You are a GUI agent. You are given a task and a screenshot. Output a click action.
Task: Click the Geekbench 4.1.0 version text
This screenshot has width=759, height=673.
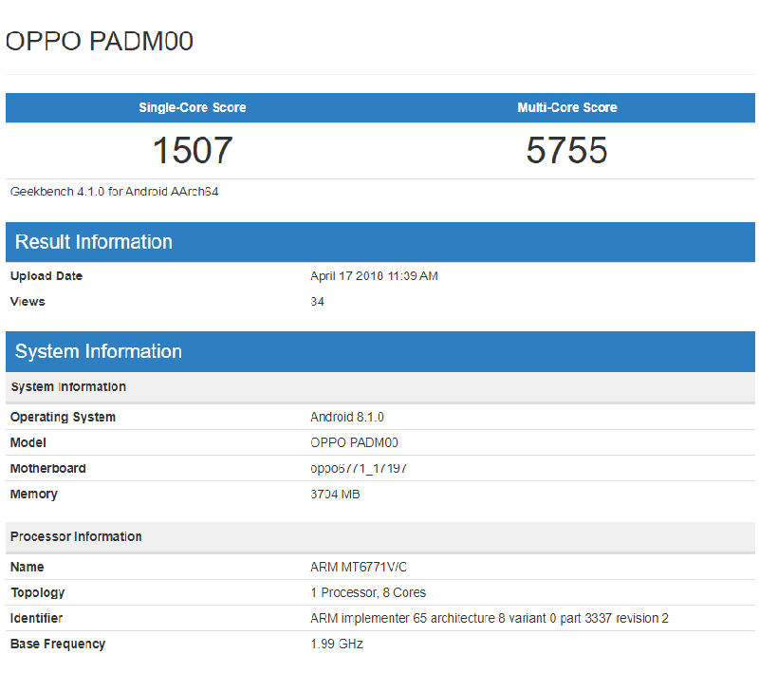pyautogui.click(x=115, y=191)
